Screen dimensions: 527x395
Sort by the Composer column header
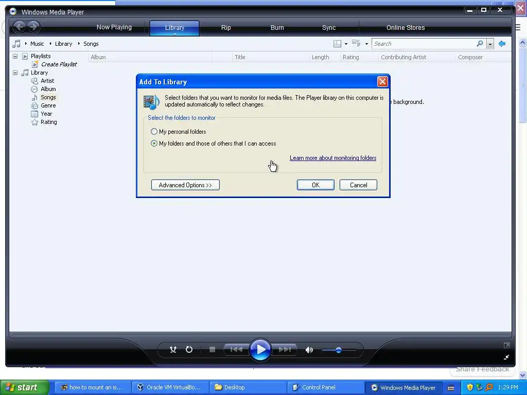[x=484, y=57]
